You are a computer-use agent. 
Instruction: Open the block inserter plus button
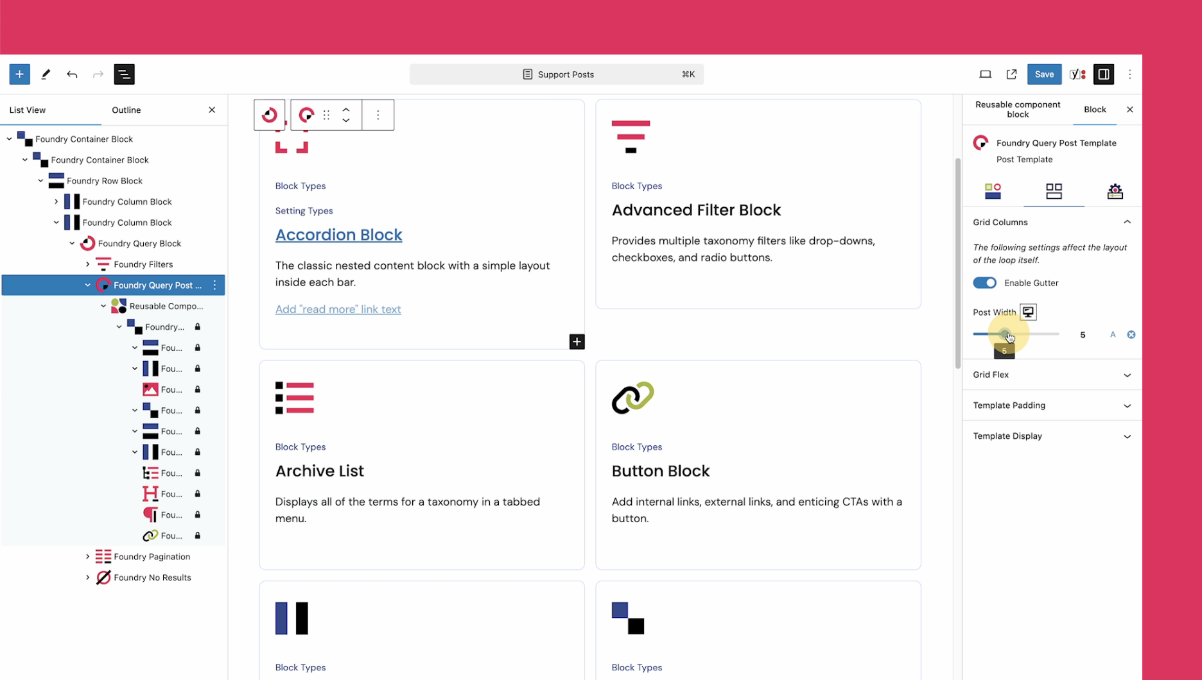click(x=19, y=74)
